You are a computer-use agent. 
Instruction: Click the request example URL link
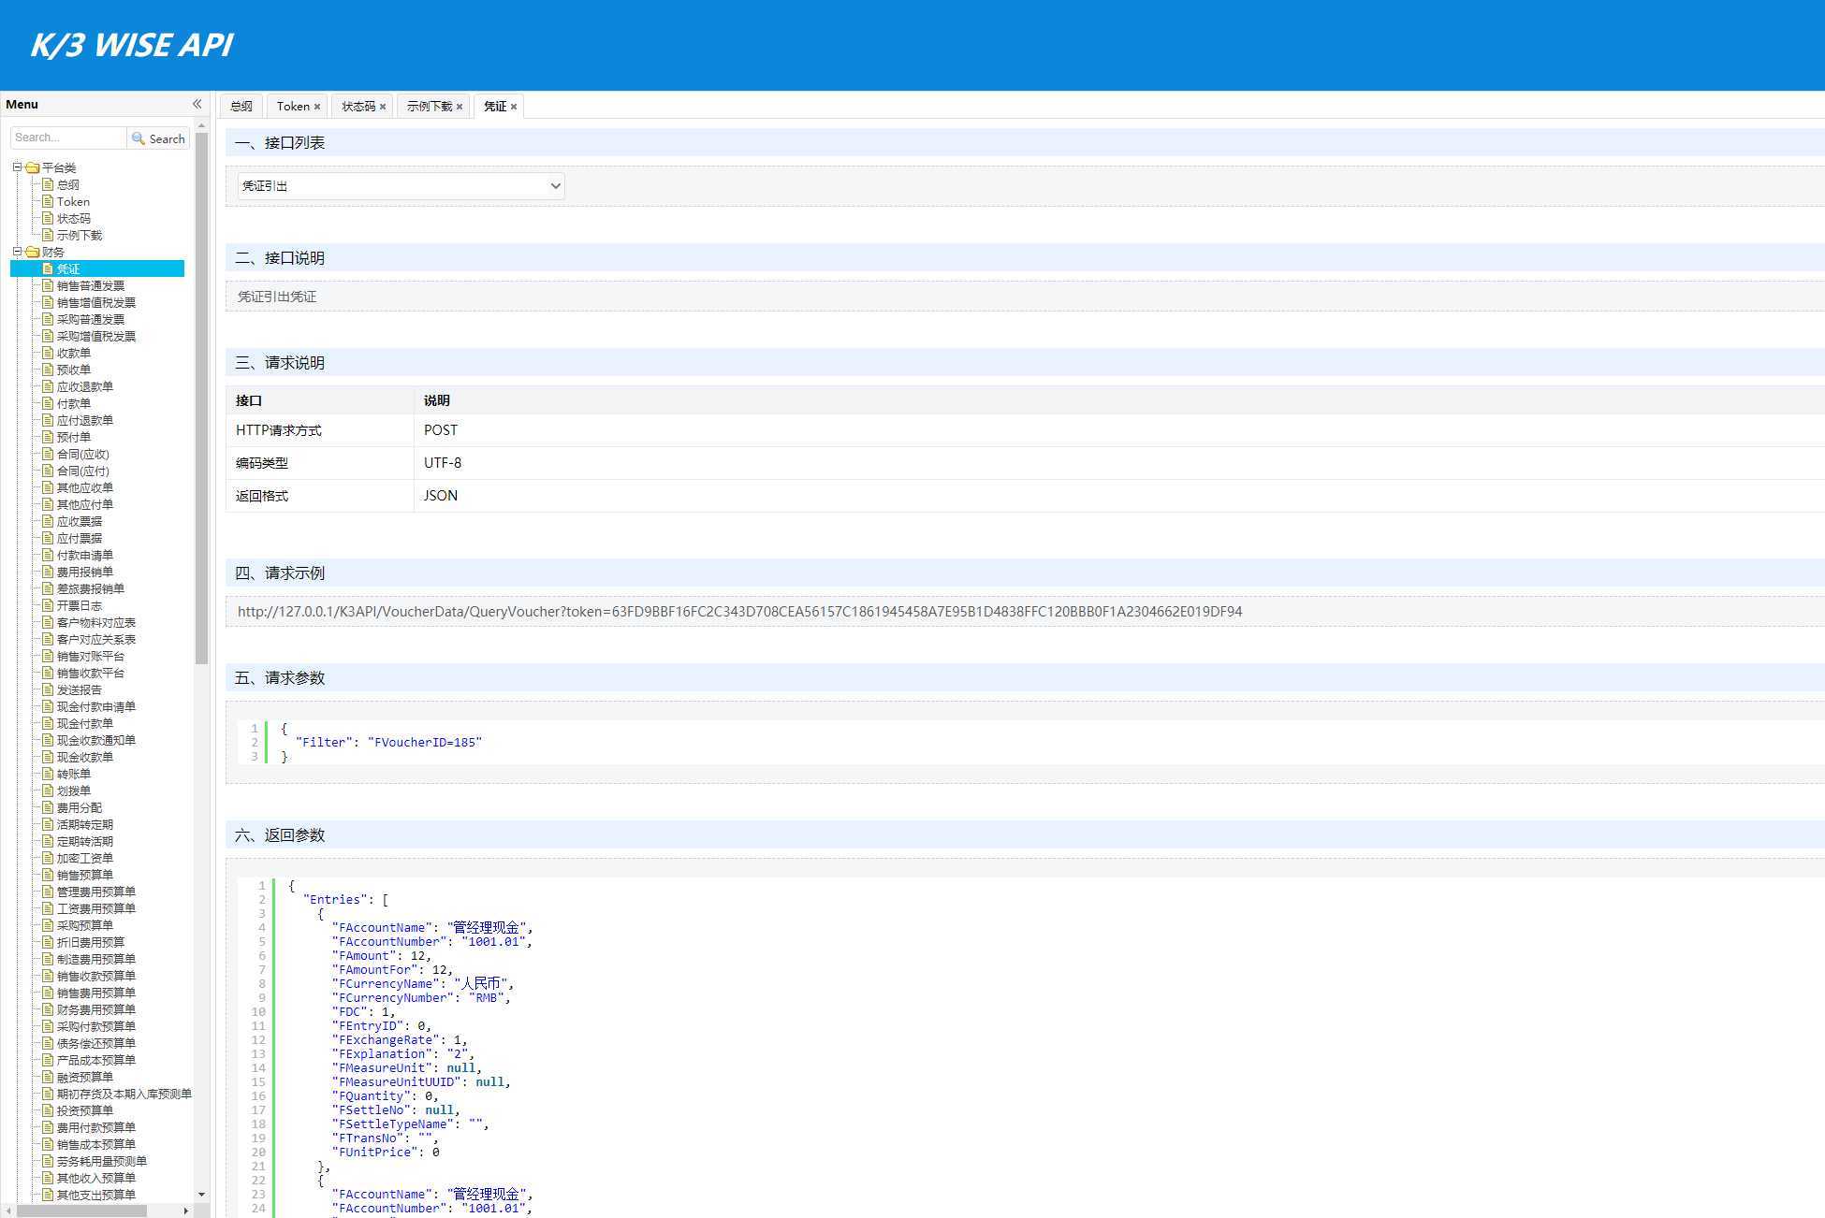(x=739, y=612)
